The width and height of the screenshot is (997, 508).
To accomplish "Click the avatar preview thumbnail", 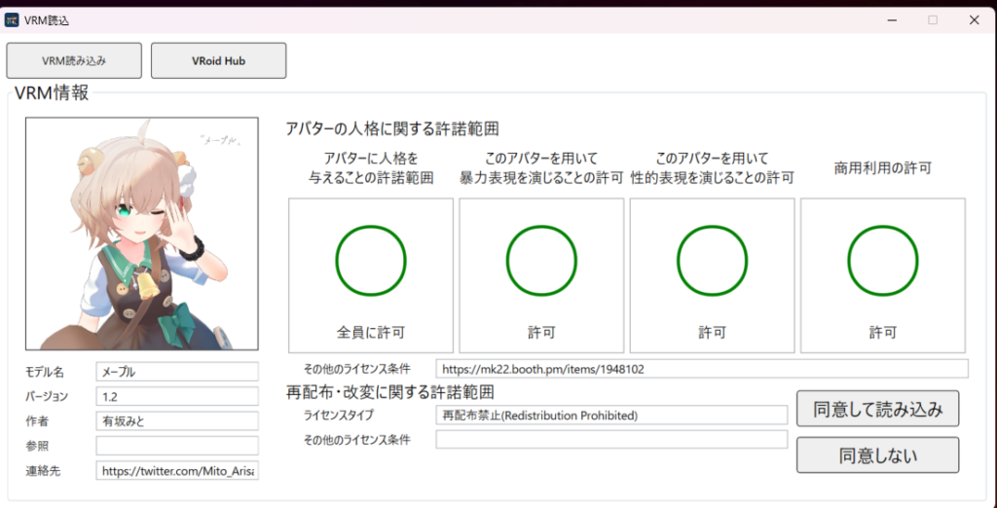I will tap(142, 234).
